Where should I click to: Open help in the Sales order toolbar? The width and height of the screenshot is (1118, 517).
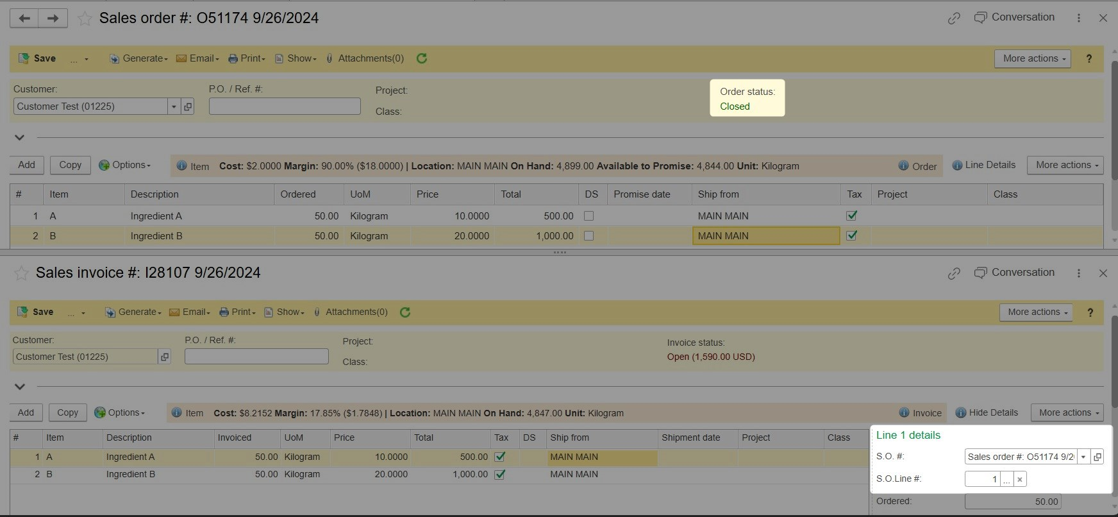pos(1089,58)
